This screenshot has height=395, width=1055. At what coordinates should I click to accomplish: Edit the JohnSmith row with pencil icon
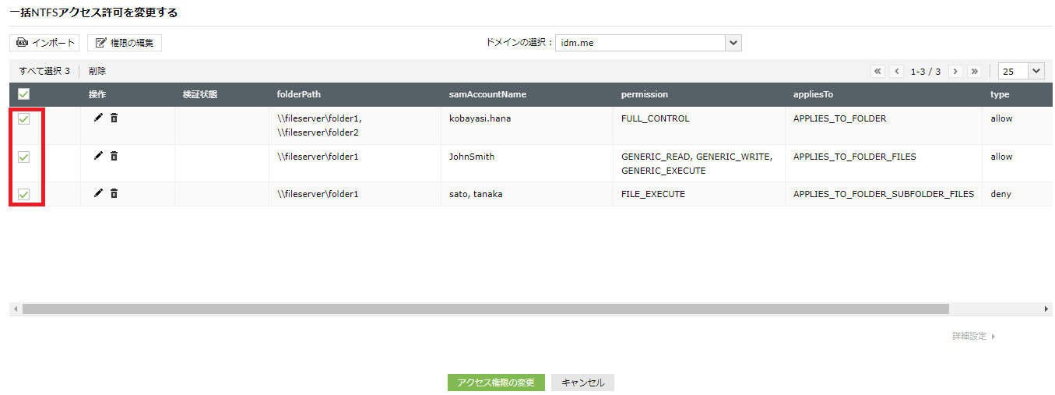(98, 156)
